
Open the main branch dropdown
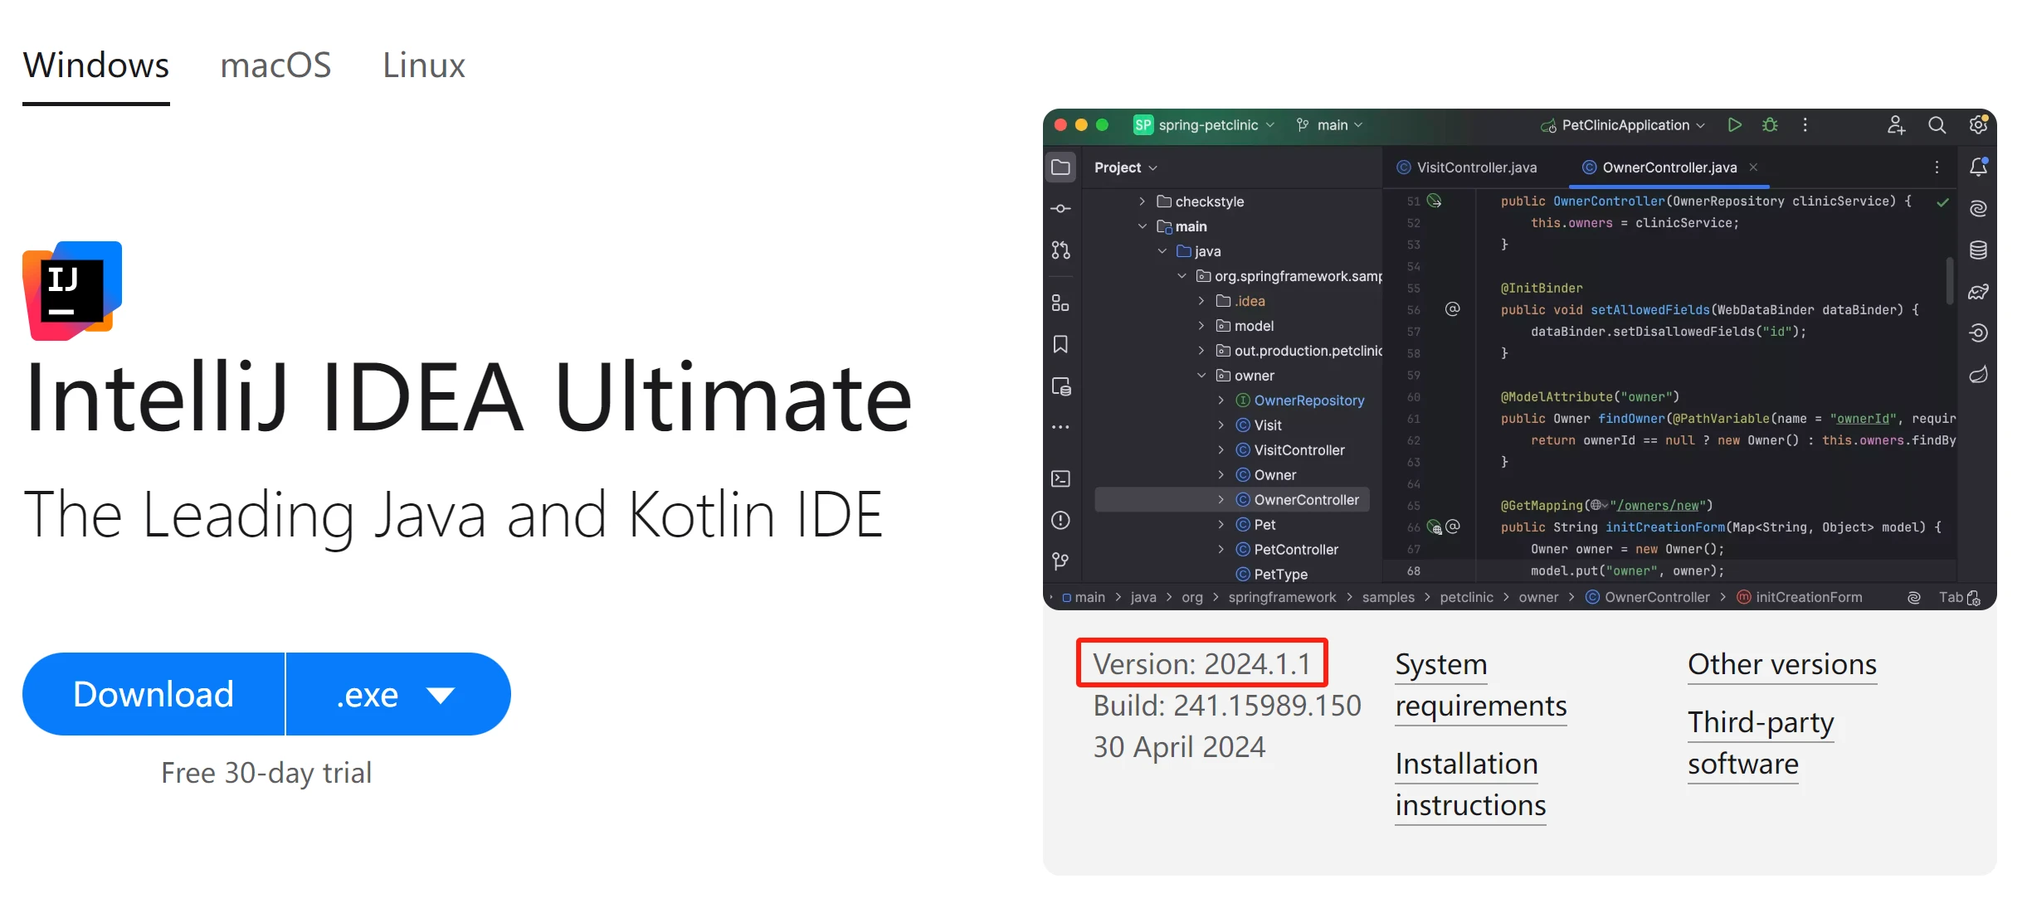[1330, 125]
